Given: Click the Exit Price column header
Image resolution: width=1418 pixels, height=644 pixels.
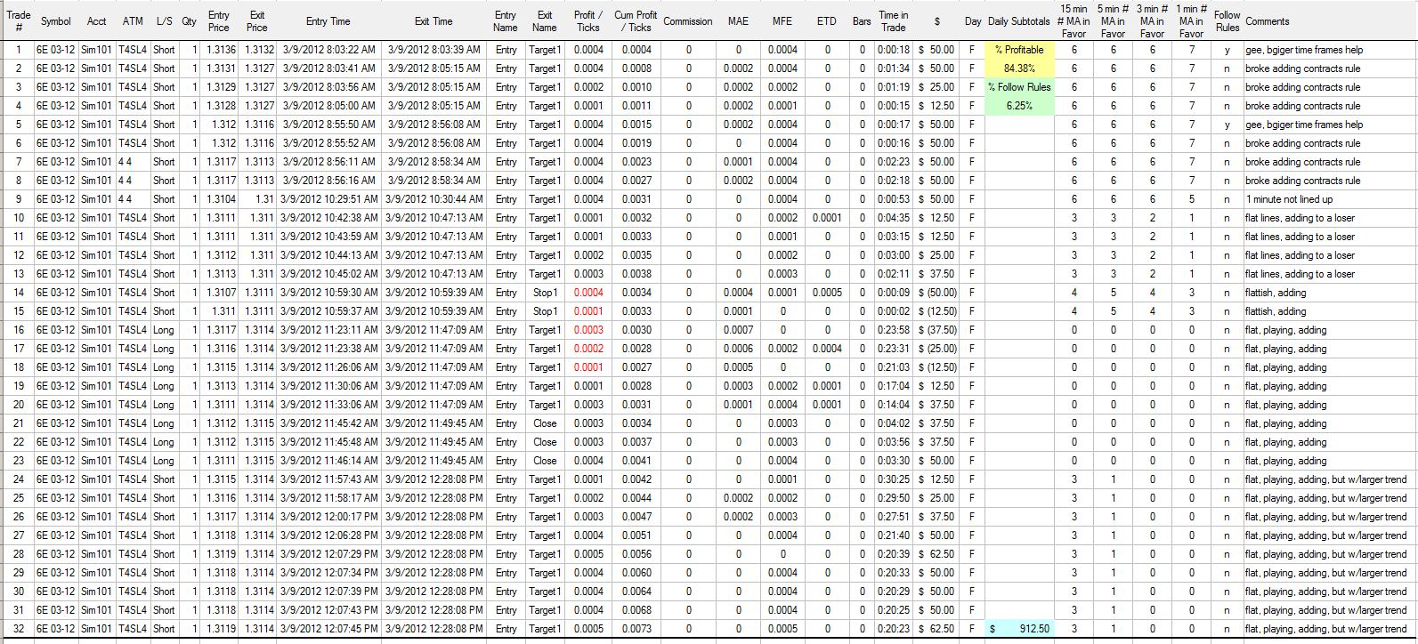Looking at the screenshot, I should [x=257, y=21].
